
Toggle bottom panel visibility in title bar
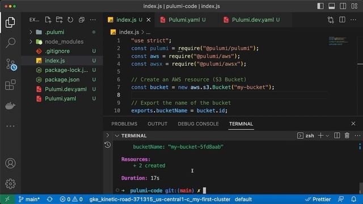tap(332, 6)
